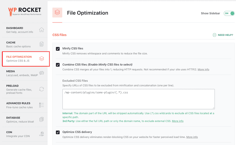Click the File Optimization layers icon in sidebar

tap(42, 59)
